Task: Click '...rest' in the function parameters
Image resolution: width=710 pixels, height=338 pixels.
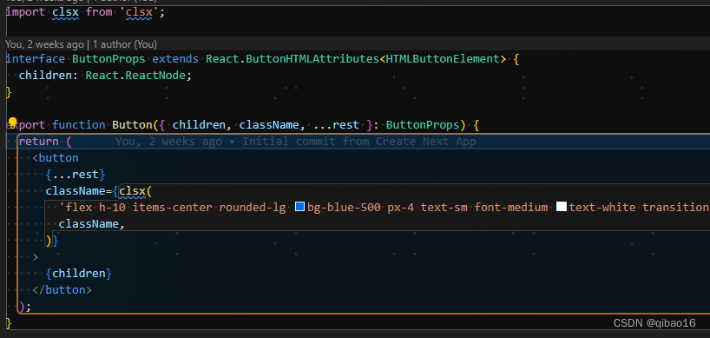Action: [x=336, y=124]
